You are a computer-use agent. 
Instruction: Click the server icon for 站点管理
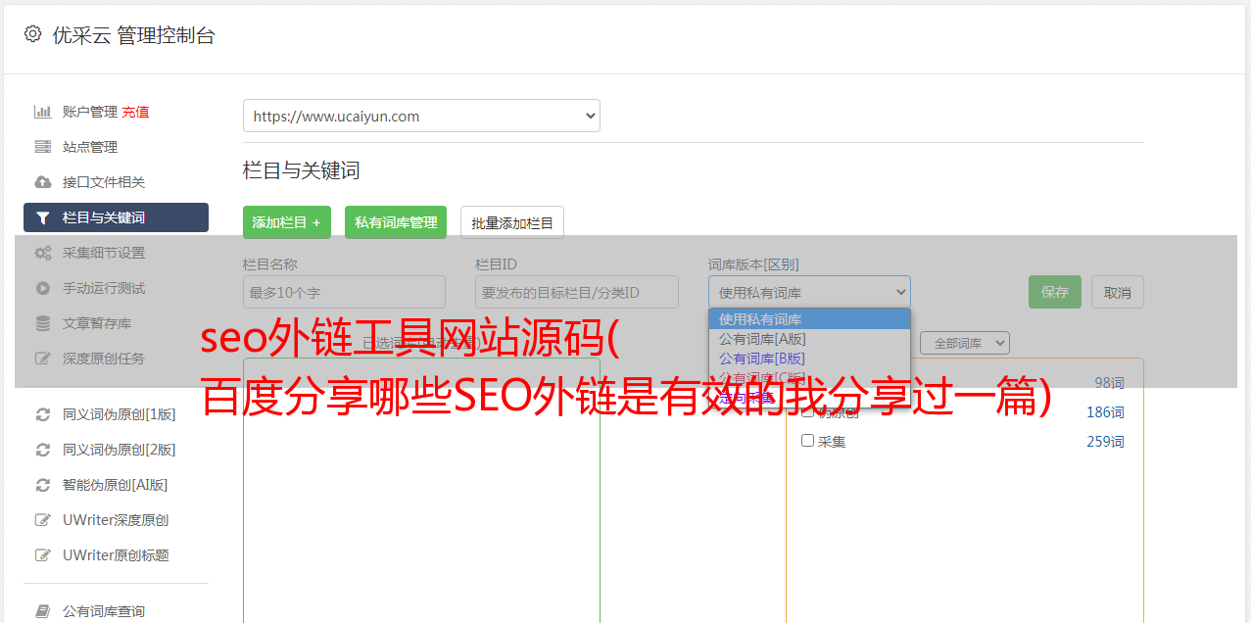tap(43, 147)
